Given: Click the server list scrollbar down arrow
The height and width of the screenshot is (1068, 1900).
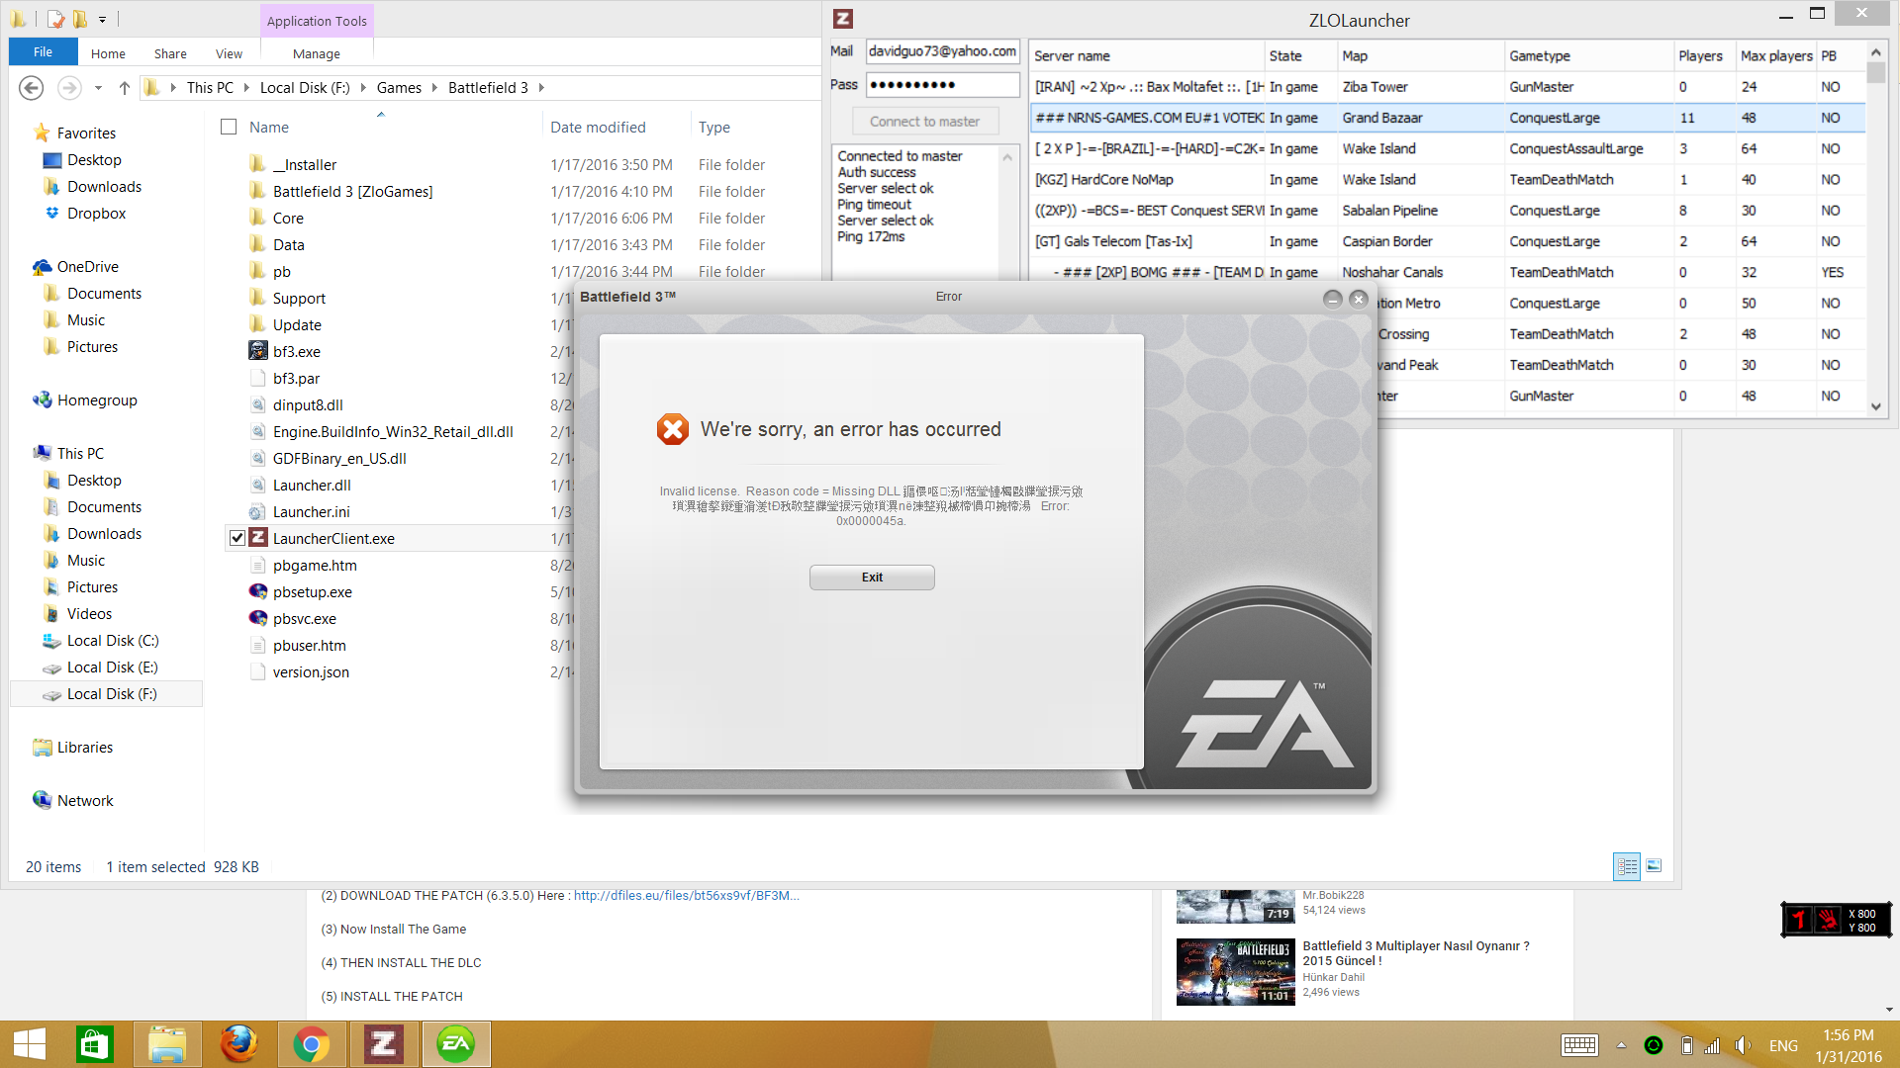Looking at the screenshot, I should (1875, 406).
